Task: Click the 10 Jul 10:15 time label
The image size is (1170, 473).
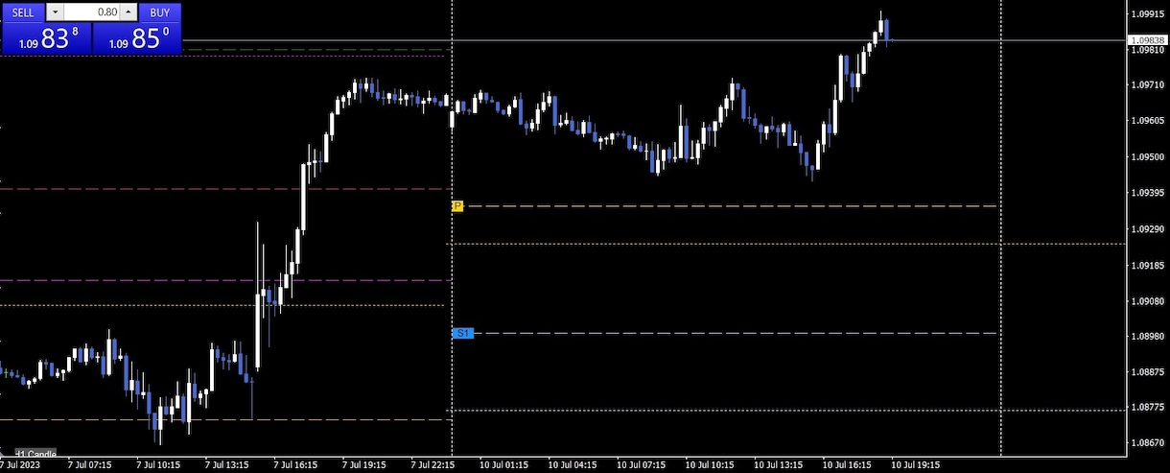Action: [x=710, y=465]
